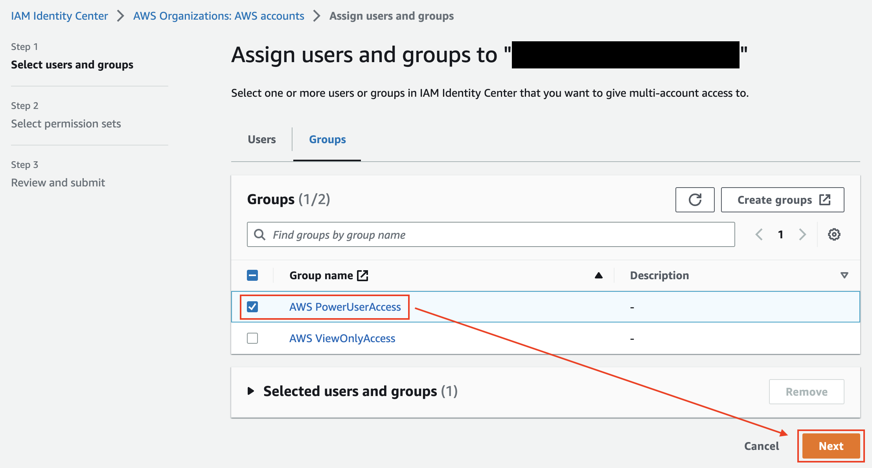Check the AWS ViewOnlyAccess checkbox

click(252, 338)
